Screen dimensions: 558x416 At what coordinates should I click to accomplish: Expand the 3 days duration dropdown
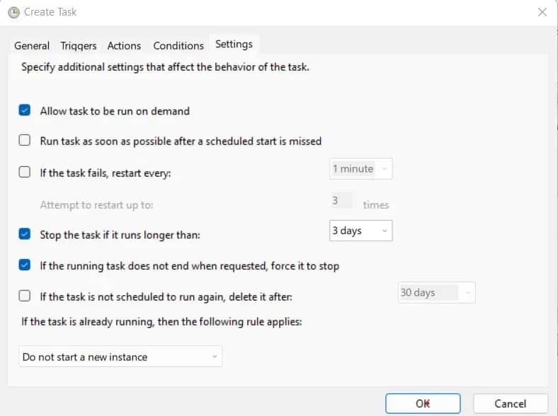361,231
